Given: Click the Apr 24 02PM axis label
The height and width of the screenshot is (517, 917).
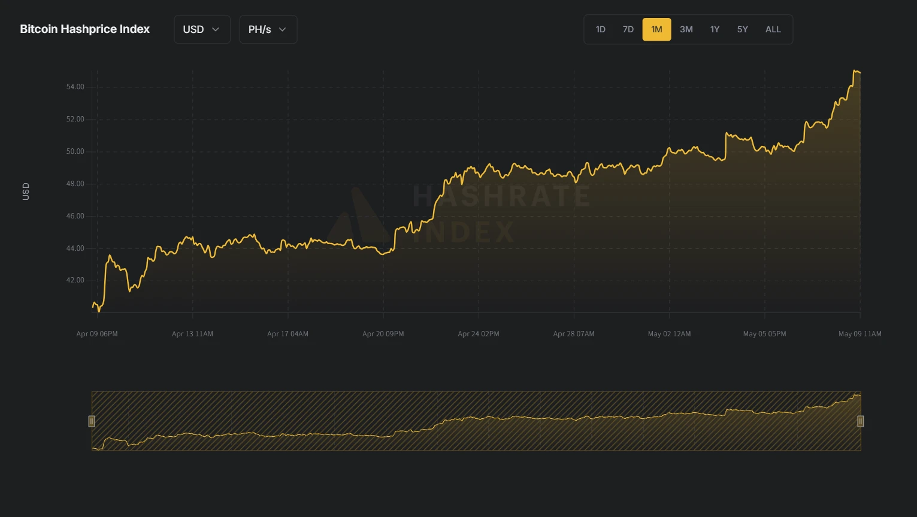Looking at the screenshot, I should point(478,334).
